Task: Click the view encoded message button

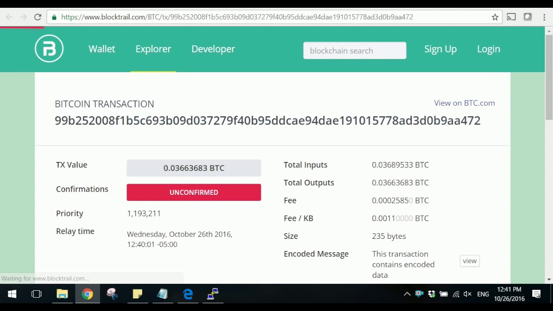Action: pos(470,261)
